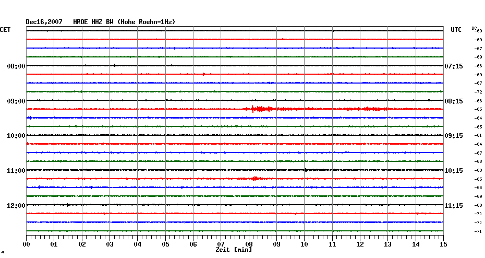Click minute 01 on the time axis
This screenshot has height=258, width=485.
[x=54, y=244]
